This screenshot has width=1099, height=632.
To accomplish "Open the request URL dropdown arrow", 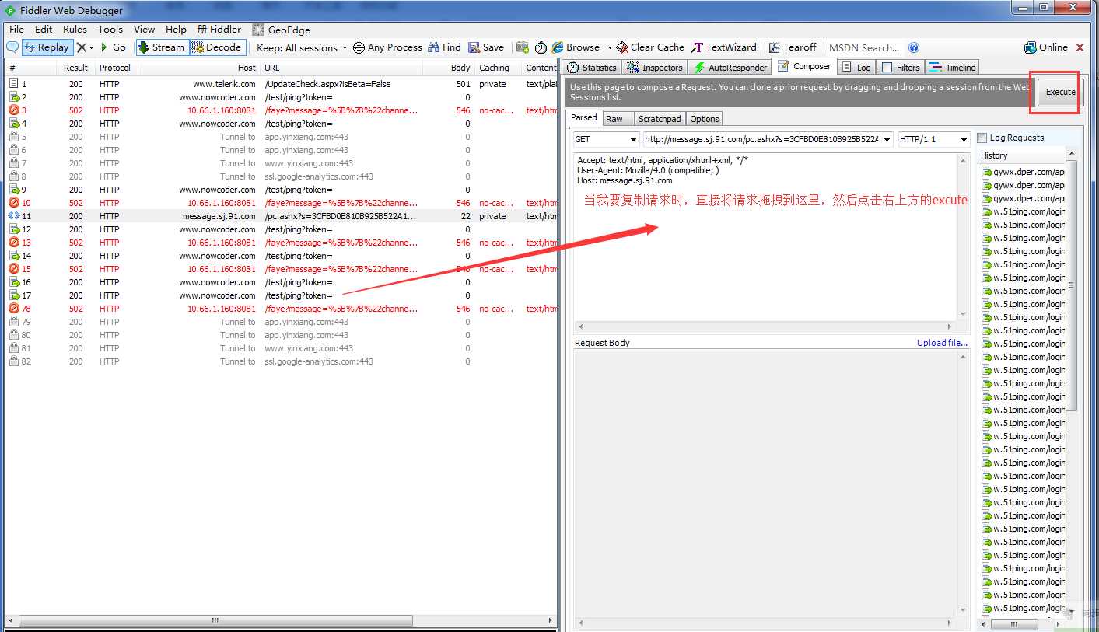I will coord(887,139).
